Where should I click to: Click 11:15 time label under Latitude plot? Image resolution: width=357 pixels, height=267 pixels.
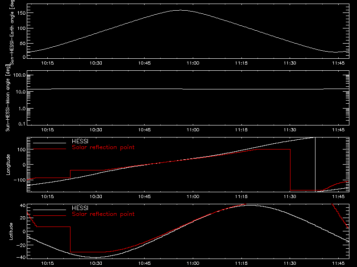pos(241,263)
